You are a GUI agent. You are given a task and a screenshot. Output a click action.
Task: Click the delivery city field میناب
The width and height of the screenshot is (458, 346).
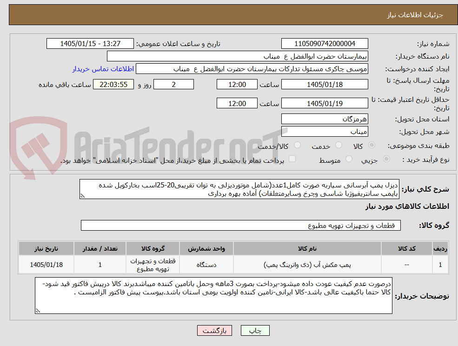pyautogui.click(x=325, y=132)
